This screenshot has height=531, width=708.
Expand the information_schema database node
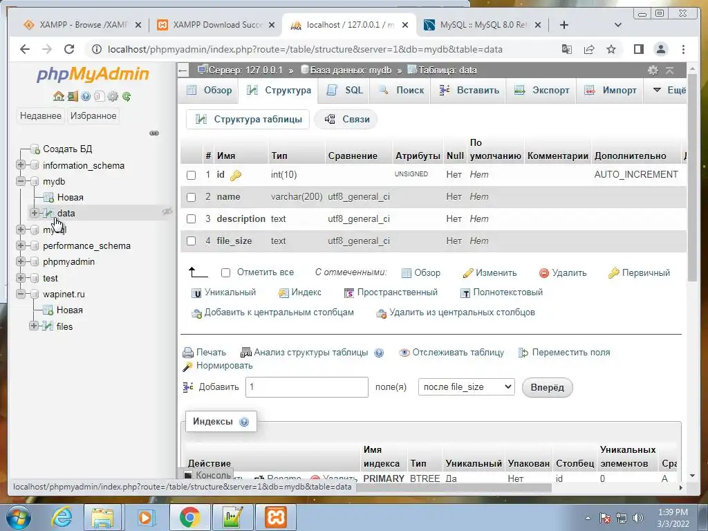click(x=20, y=165)
